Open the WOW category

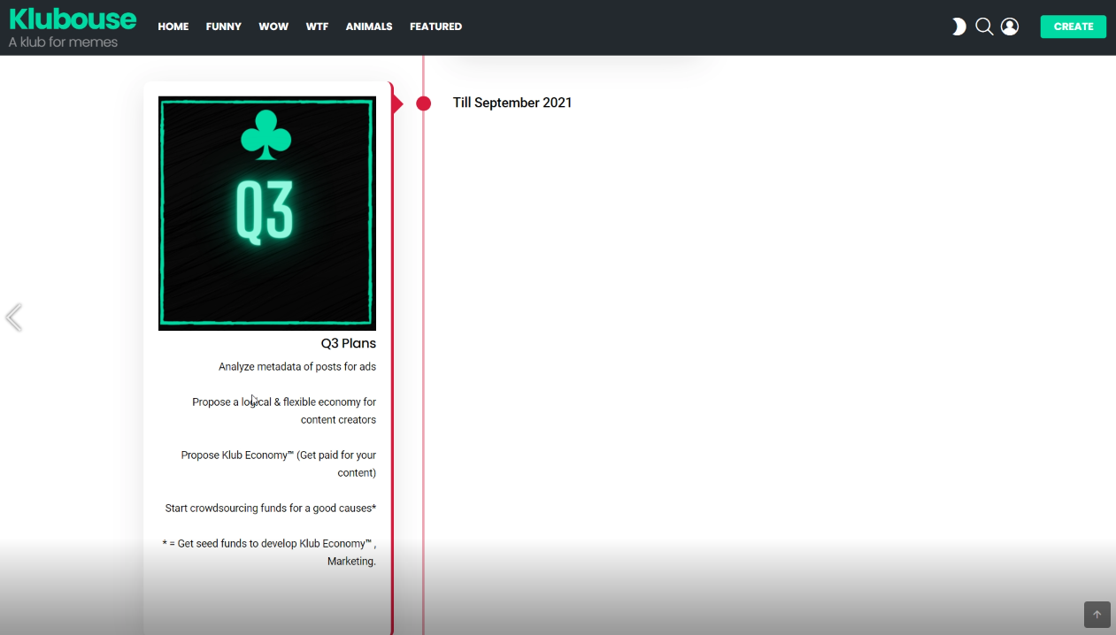click(x=273, y=27)
